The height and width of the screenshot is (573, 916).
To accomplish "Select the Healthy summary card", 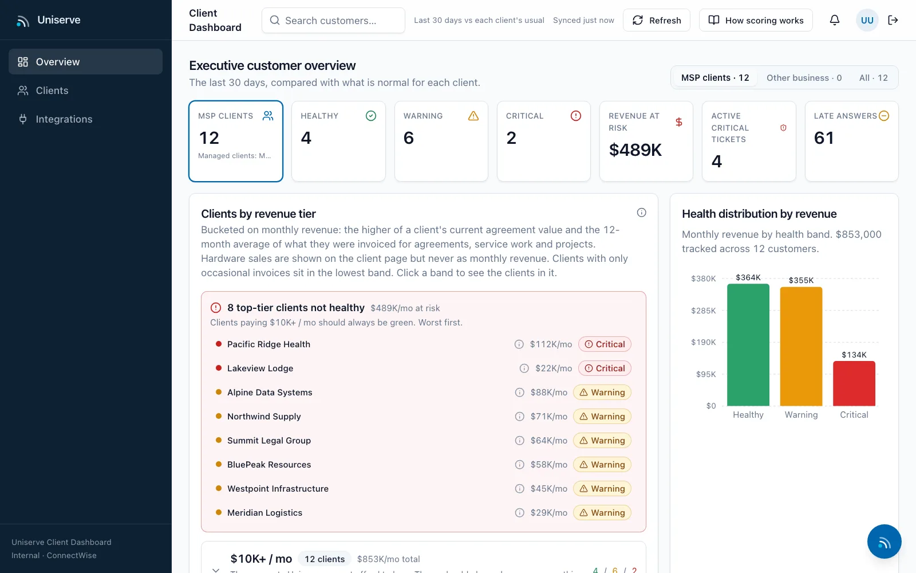I will click(338, 141).
